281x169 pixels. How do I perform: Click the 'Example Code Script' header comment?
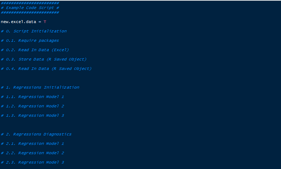click(x=30, y=8)
